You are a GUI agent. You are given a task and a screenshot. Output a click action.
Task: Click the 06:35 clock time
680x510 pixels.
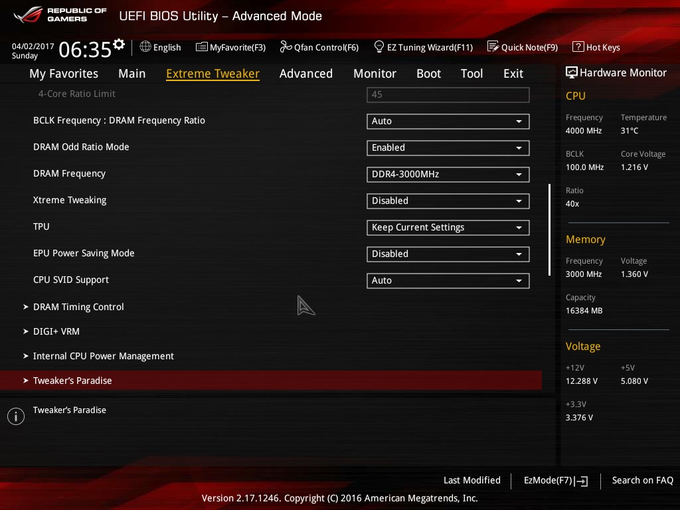[x=85, y=49]
